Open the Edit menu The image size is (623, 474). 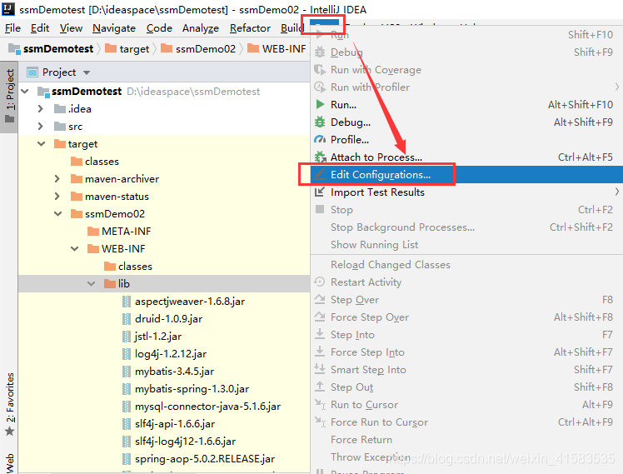pos(40,28)
